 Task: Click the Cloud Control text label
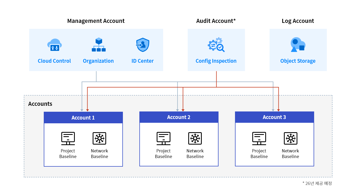(x=54, y=61)
